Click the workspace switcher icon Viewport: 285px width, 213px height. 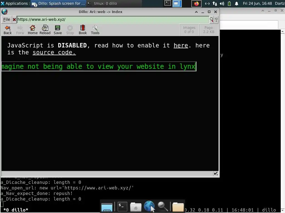(177, 3)
